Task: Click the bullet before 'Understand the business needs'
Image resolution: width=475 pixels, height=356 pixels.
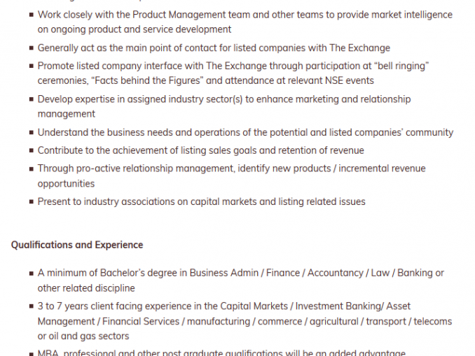Action: 32,132
